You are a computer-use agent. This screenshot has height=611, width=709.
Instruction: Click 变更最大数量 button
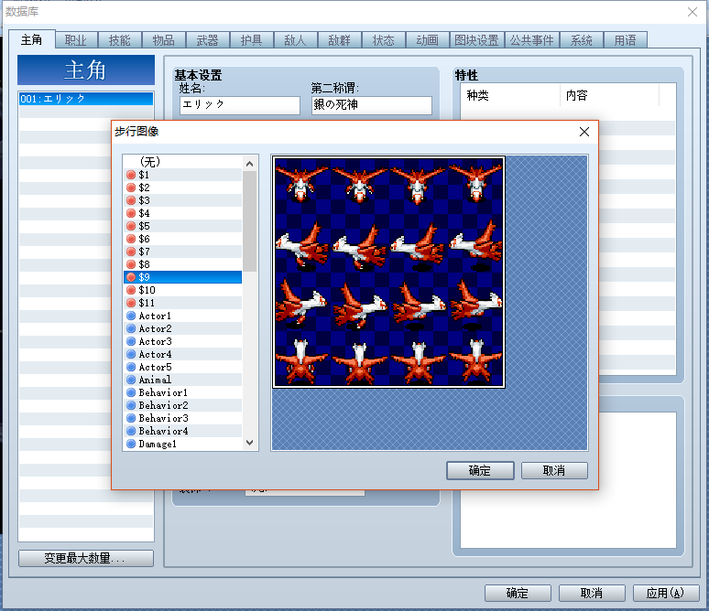86,558
